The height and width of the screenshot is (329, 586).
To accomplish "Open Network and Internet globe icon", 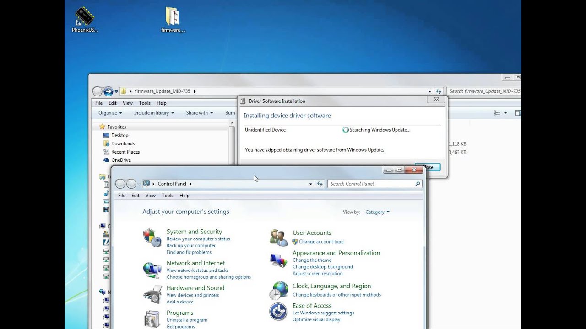I will pos(152,270).
